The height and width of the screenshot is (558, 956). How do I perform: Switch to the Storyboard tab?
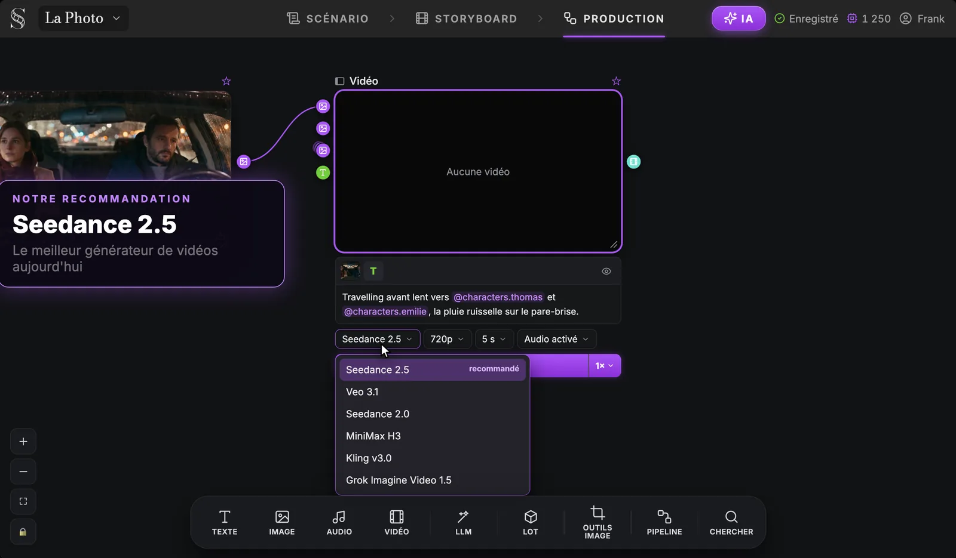pyautogui.click(x=466, y=19)
